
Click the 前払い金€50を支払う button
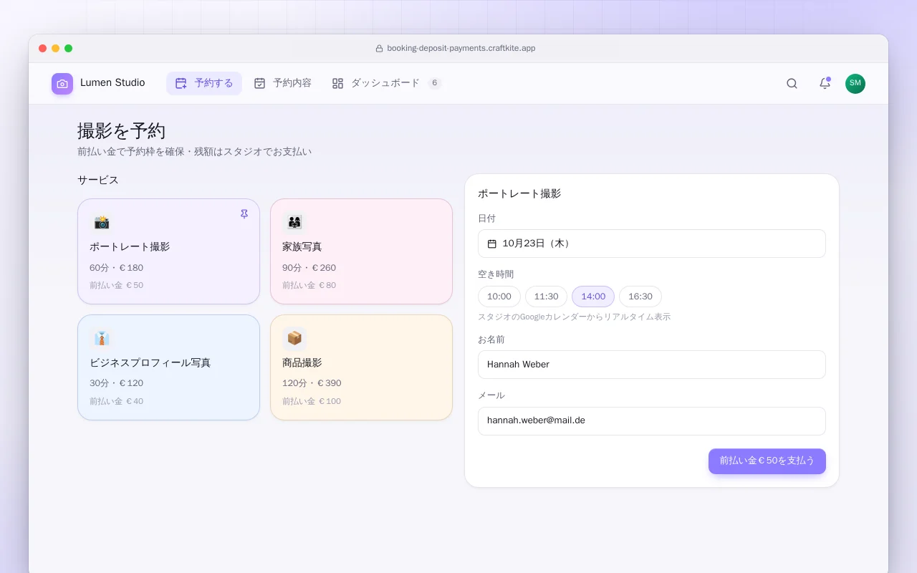(x=767, y=461)
